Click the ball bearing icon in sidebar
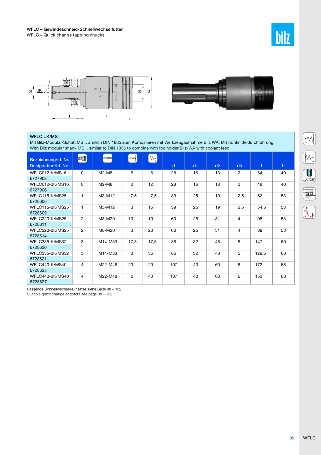The image size is (321, 455). [x=309, y=194]
